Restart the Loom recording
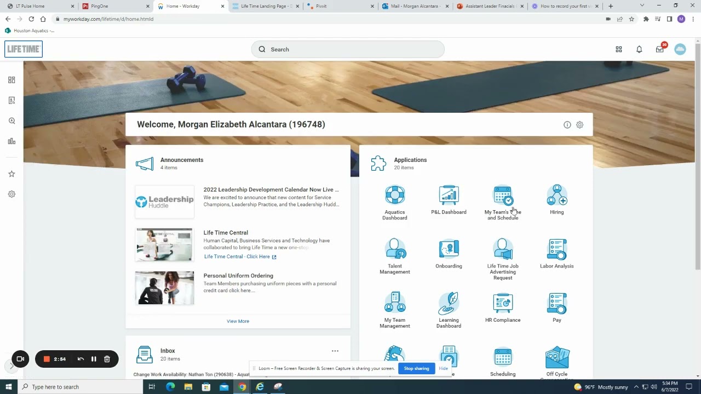This screenshot has width=701, height=394. 81,359
